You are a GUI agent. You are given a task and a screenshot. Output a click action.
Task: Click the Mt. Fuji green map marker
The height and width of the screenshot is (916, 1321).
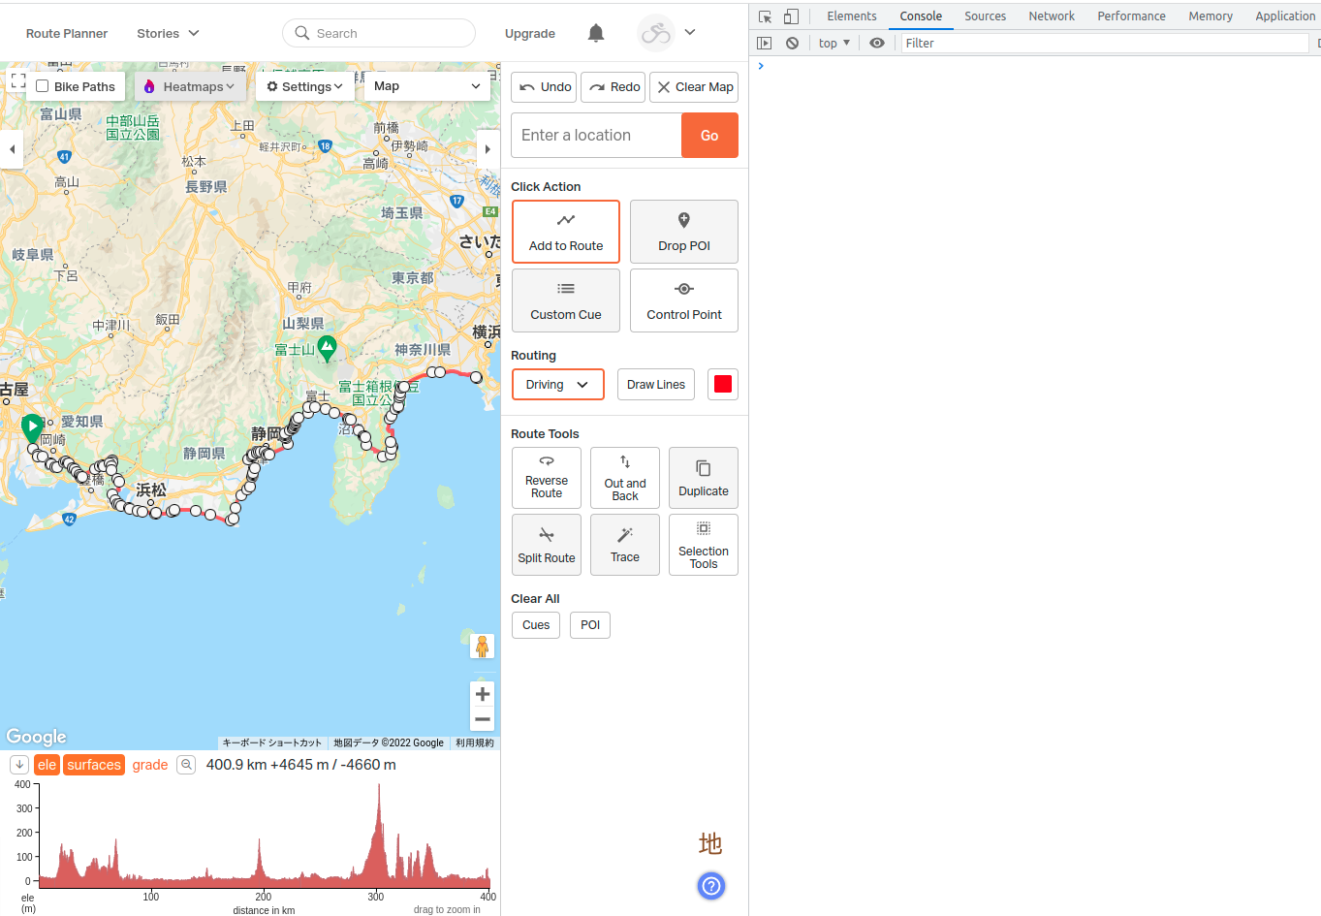click(328, 348)
